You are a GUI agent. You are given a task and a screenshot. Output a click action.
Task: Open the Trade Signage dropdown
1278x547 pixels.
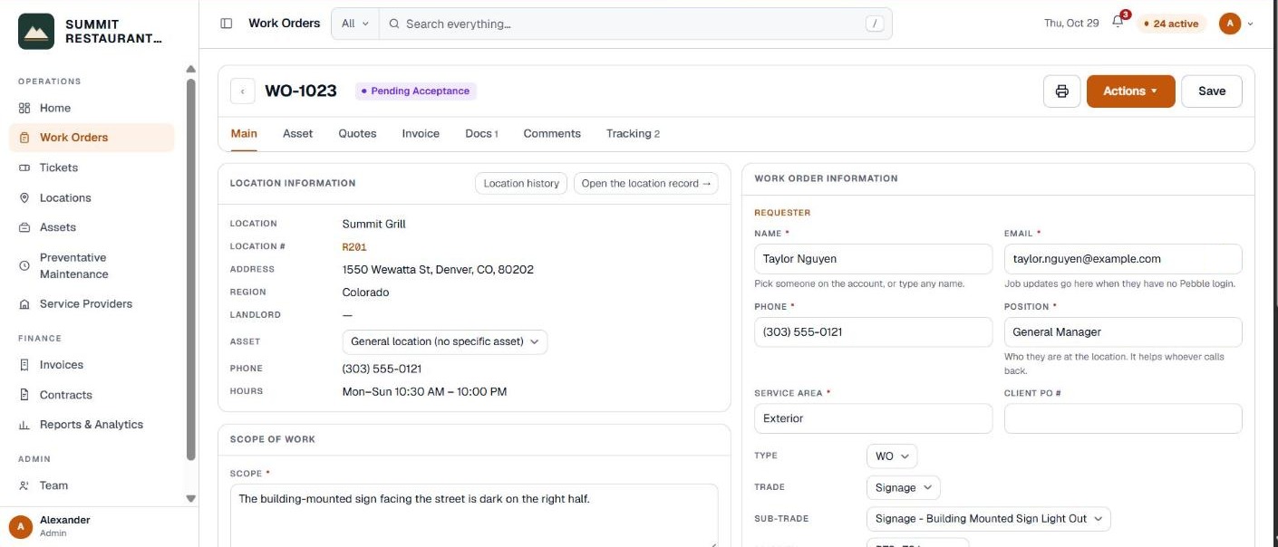(903, 488)
